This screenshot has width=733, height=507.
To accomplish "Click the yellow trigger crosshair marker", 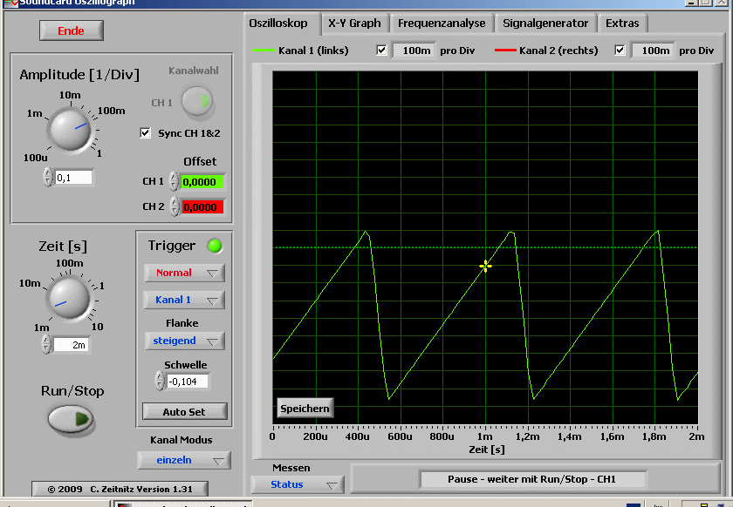I will [x=485, y=266].
